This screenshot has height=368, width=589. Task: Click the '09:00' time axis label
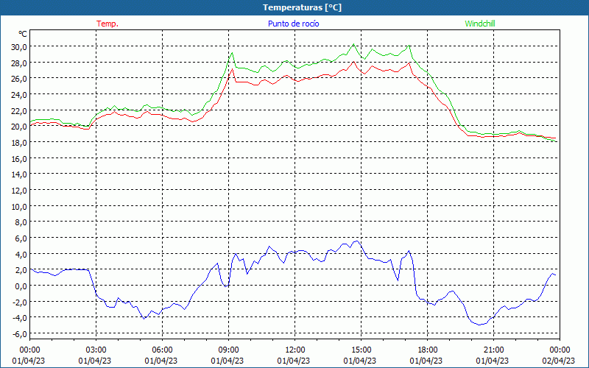click(228, 350)
